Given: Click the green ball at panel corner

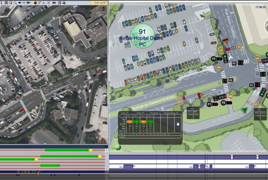Looking at the screenshot, I should click(x=118, y=147).
